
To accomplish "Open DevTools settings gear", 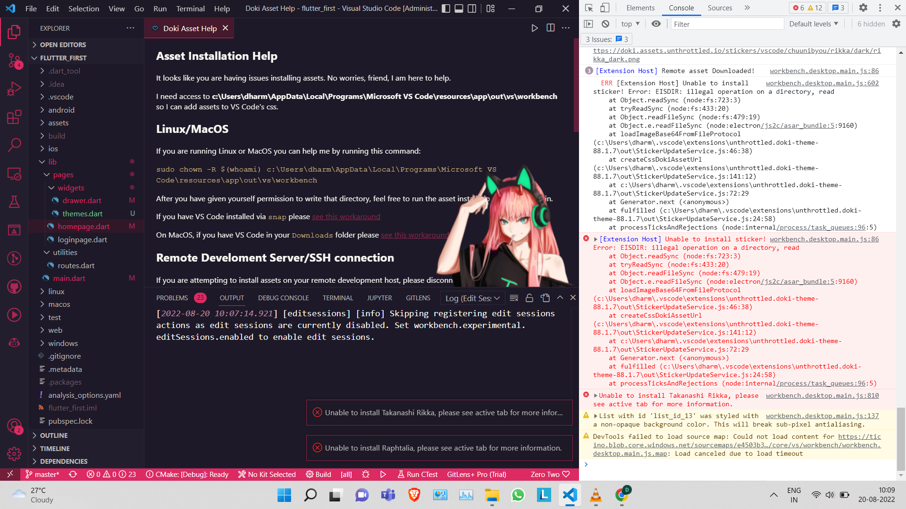I will [863, 8].
